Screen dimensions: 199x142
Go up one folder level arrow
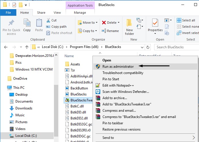[x=27, y=47]
